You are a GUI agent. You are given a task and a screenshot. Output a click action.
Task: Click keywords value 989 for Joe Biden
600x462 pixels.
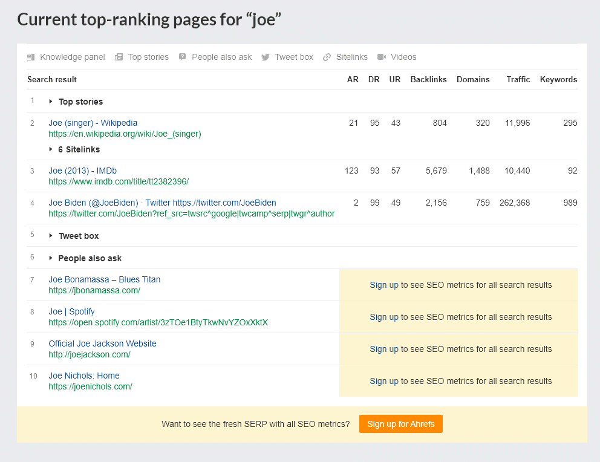point(570,203)
